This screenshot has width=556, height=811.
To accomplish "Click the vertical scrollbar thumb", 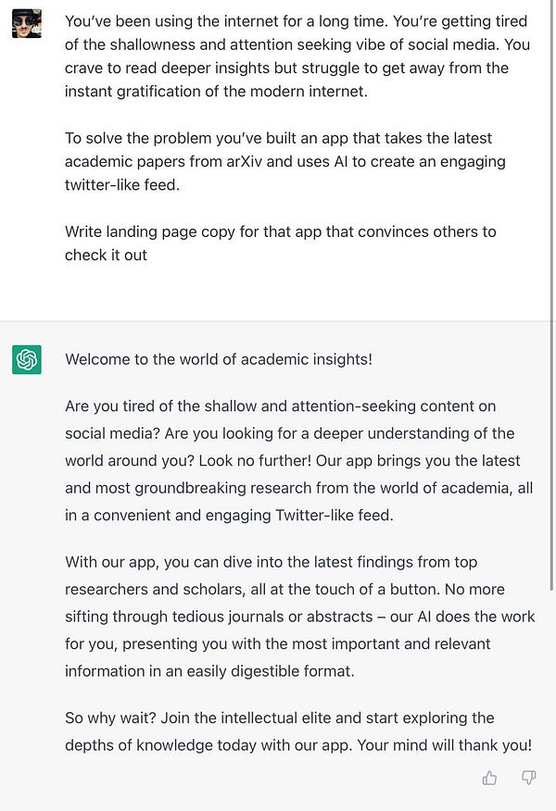I will pos(552,294).
